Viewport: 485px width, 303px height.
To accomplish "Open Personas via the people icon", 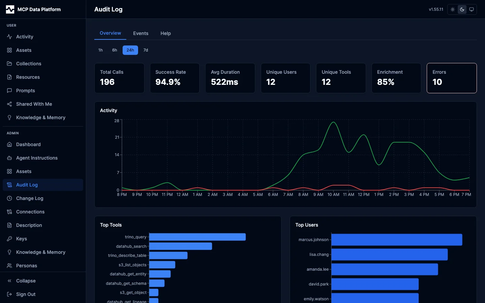I will [x=9, y=266].
